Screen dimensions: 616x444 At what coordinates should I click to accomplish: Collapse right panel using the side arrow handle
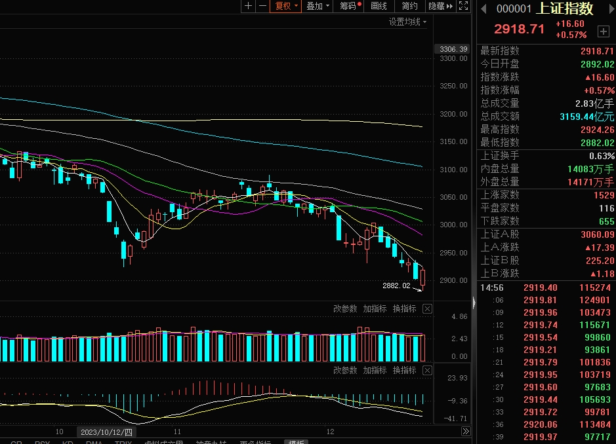(473, 303)
